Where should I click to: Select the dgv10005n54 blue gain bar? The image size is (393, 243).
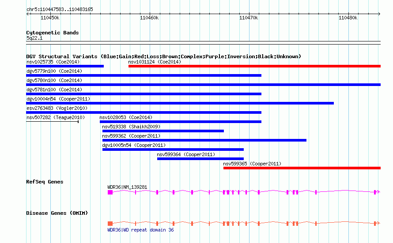pyautogui.click(x=173, y=150)
